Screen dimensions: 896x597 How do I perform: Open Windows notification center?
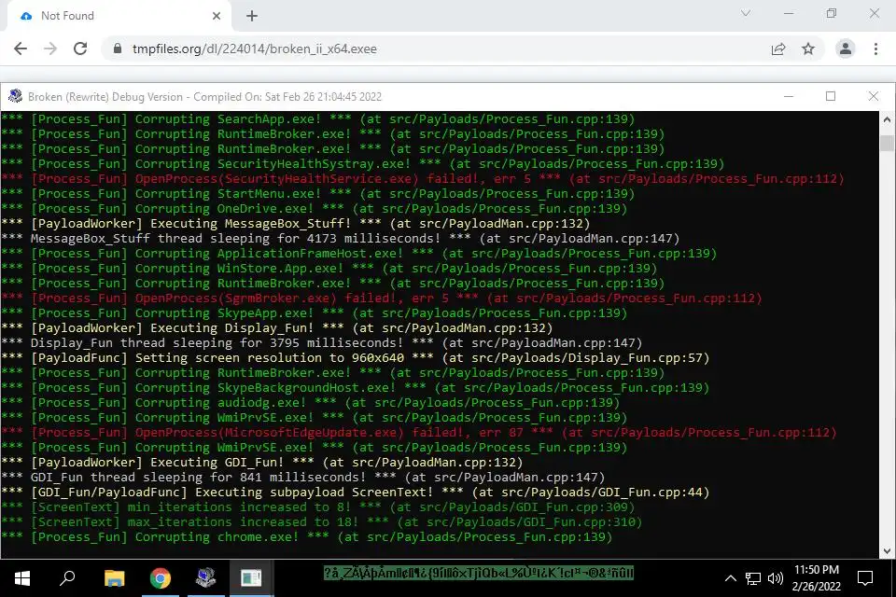click(865, 578)
